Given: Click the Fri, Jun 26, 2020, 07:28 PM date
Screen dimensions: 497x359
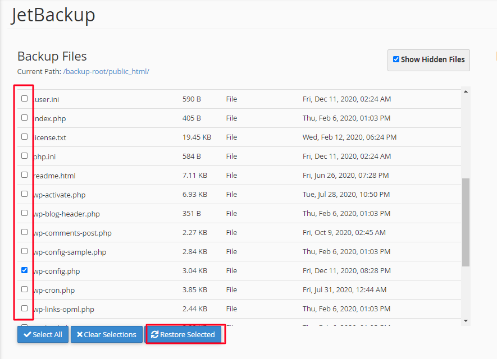Looking at the screenshot, I should [346, 176].
